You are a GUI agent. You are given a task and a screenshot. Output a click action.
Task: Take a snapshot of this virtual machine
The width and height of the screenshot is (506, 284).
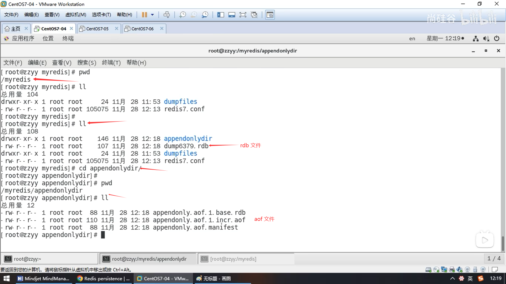[182, 15]
